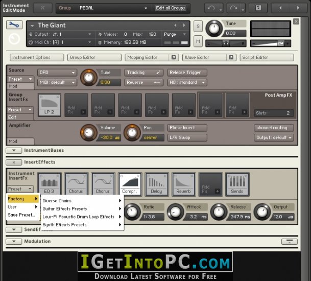Select the EQ 3 insert effect

coord(49,184)
